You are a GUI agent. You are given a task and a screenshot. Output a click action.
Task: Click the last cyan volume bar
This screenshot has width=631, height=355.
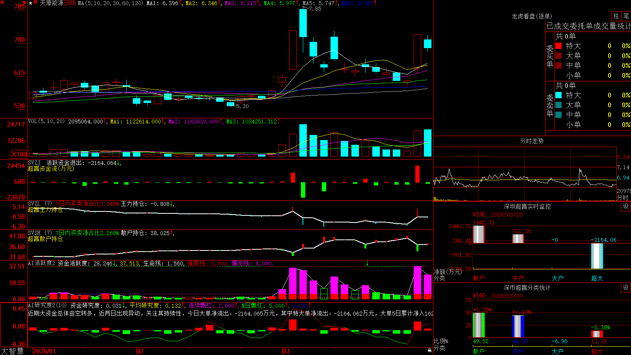[428, 143]
